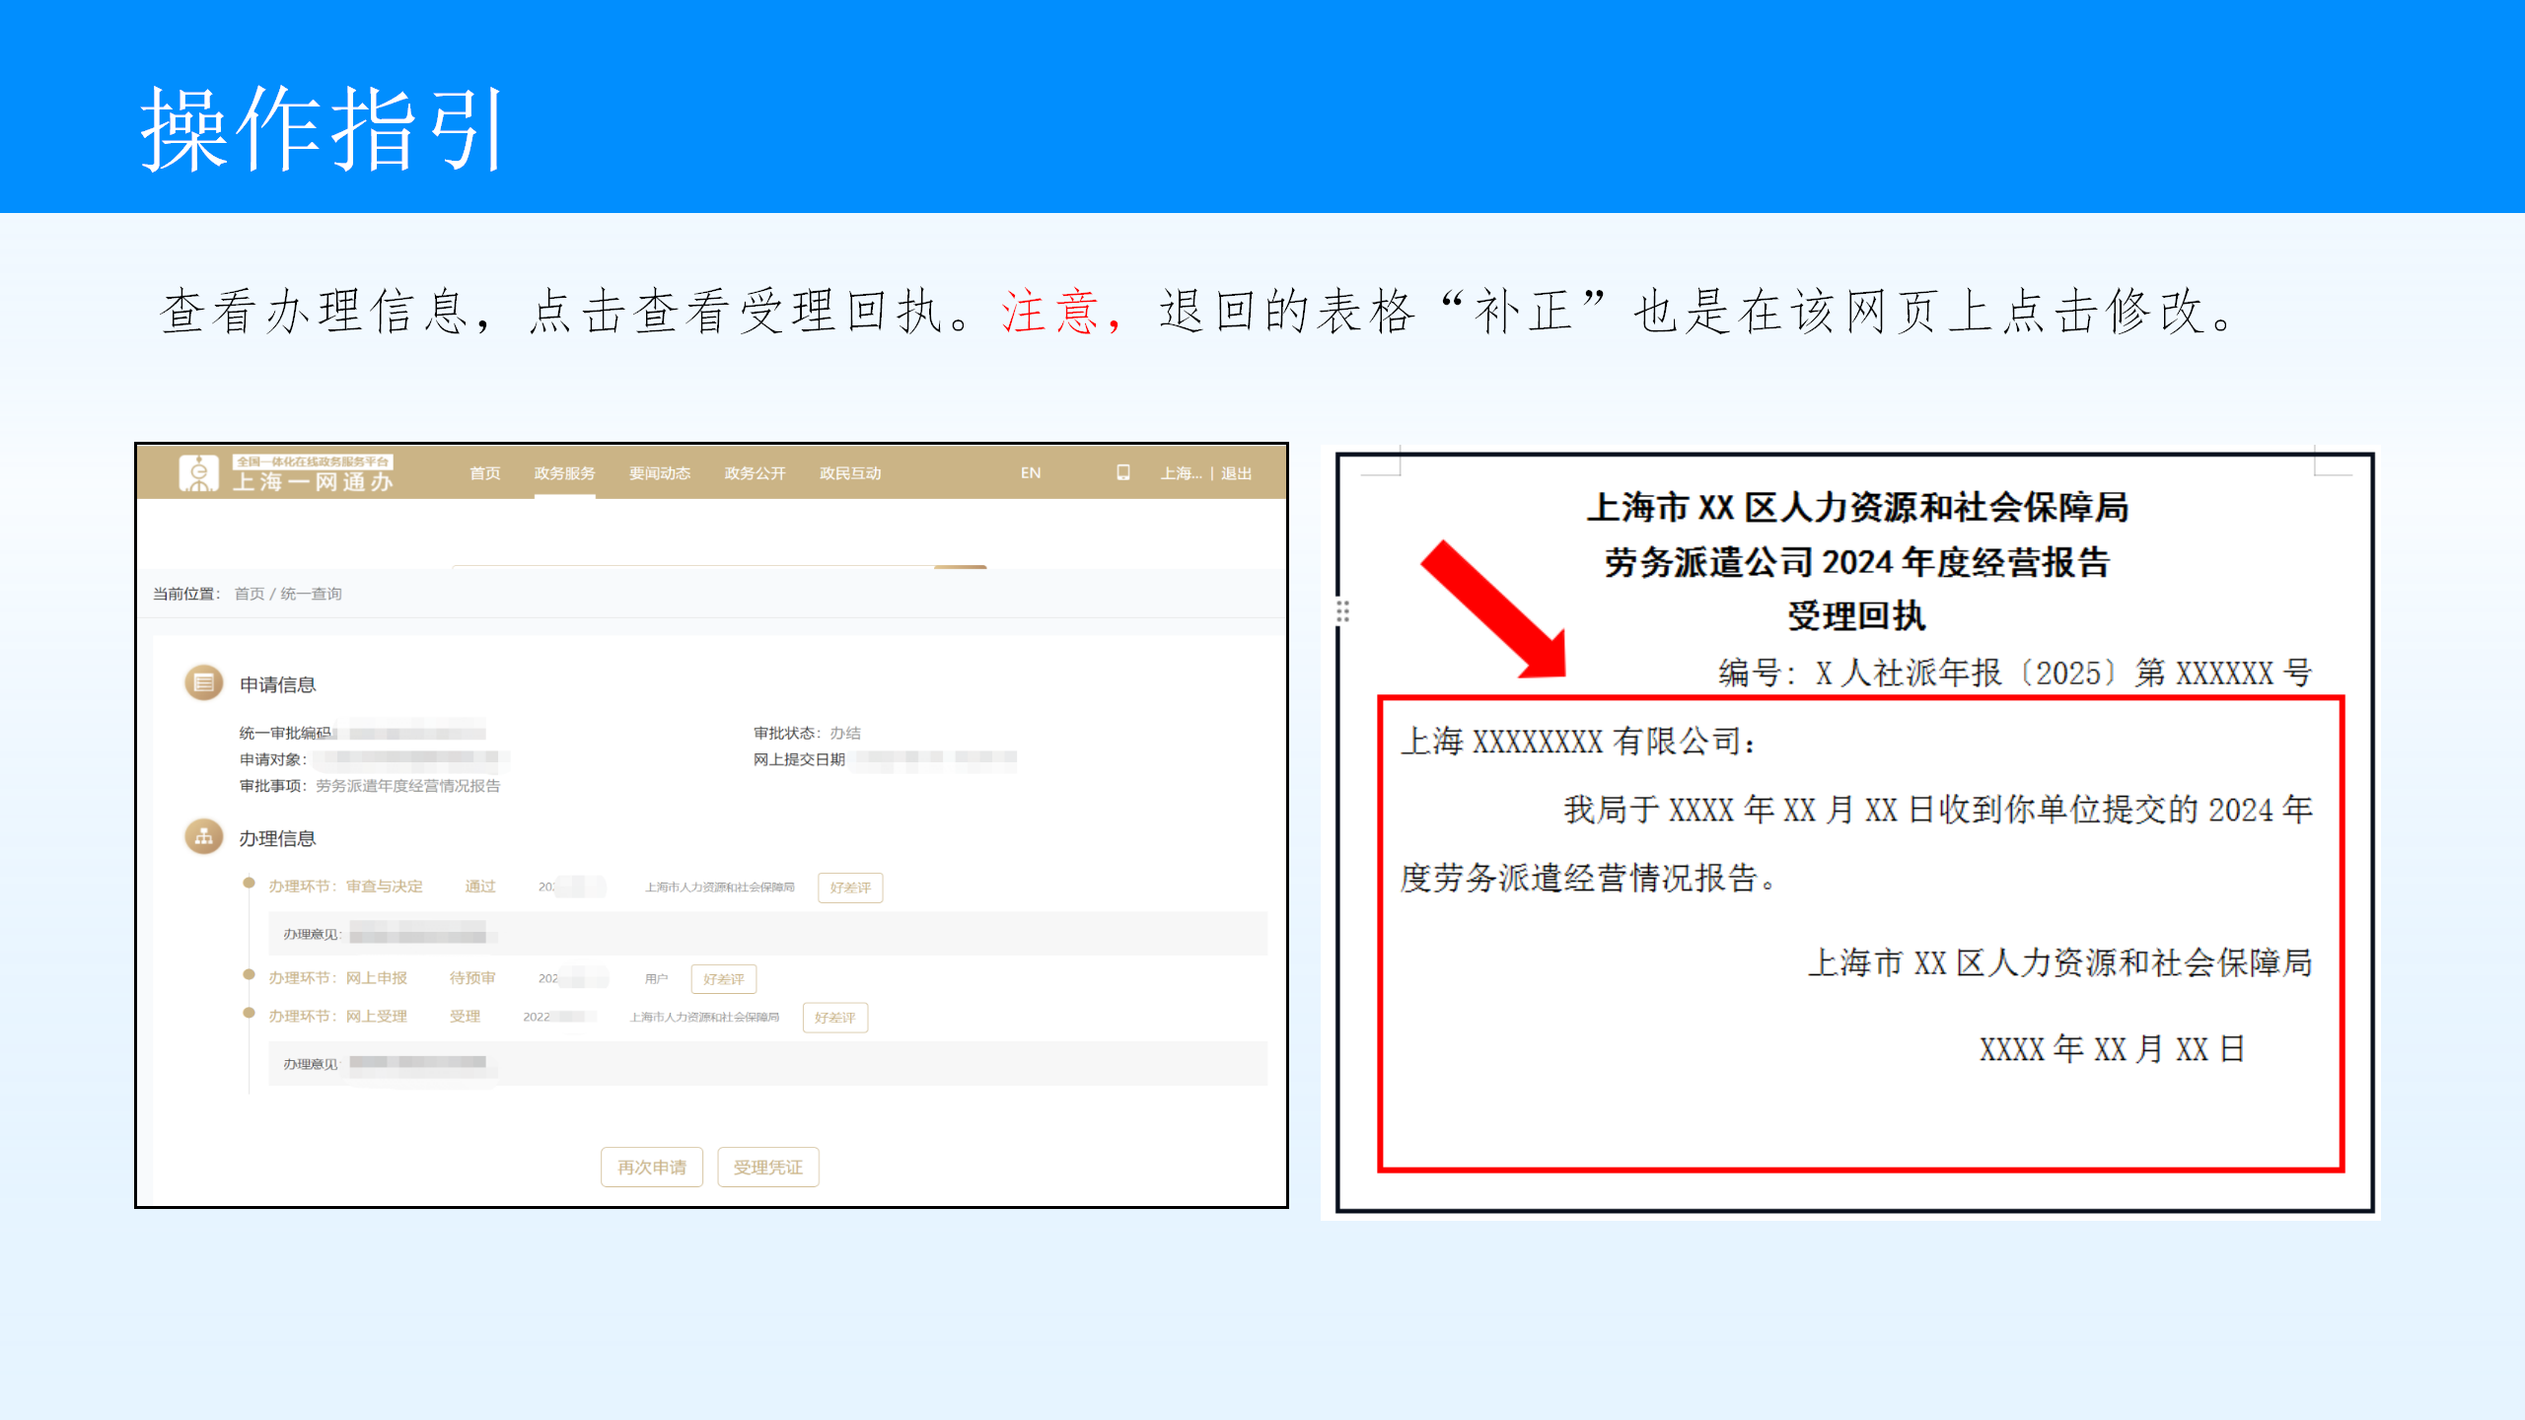2525x1420 pixels.
Task: Click the table move handle beside document
Action: click(1342, 611)
